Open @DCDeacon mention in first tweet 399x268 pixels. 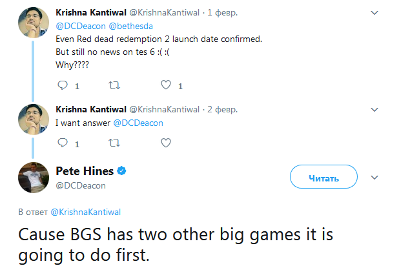(81, 26)
